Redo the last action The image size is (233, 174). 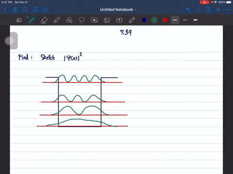coord(198,10)
